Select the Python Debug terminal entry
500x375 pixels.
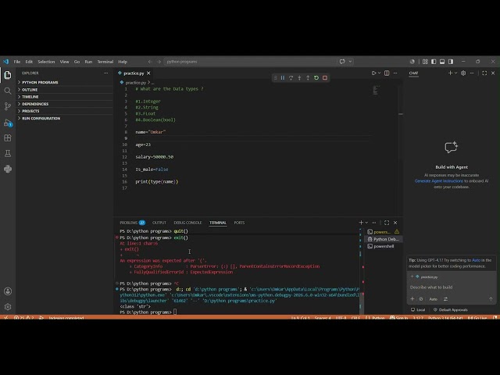coord(384,239)
